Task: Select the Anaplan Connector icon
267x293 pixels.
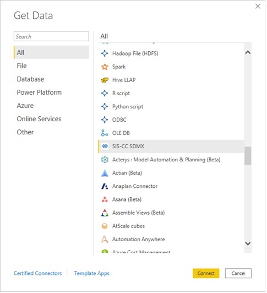Action: (x=105, y=186)
